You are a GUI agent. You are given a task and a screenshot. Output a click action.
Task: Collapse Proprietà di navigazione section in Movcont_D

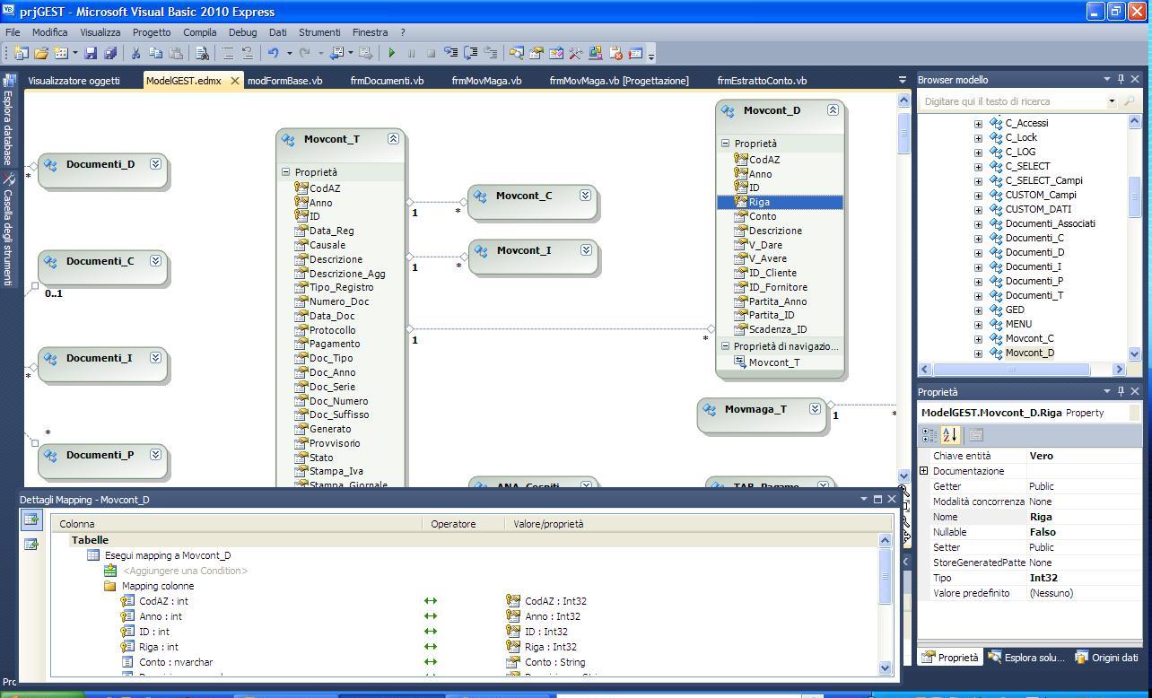coord(725,346)
